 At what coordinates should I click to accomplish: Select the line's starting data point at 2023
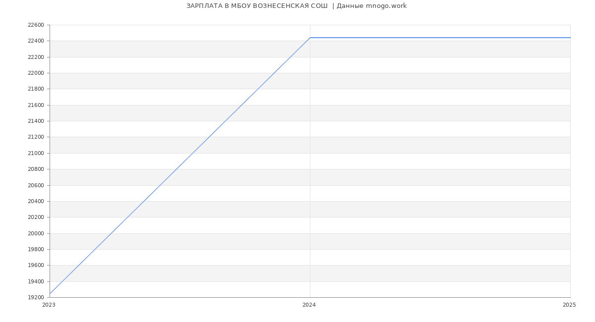coord(50,294)
